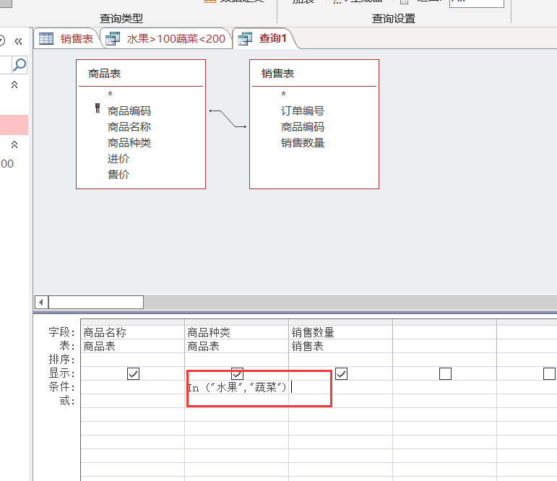Collapse the lower navigation group chevron
This screenshot has height=481, width=557.
(14, 144)
